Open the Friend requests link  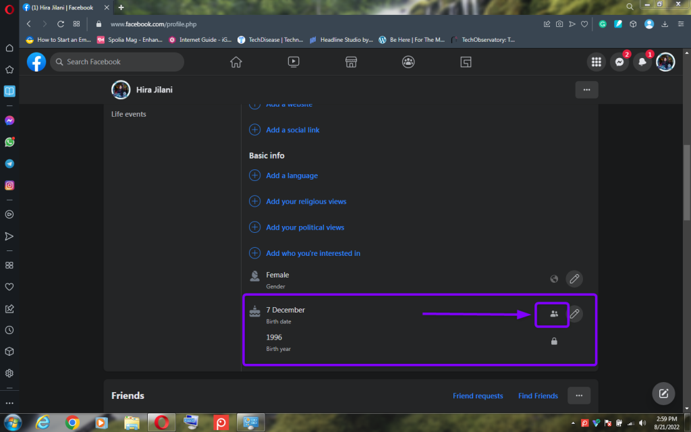tap(478, 396)
